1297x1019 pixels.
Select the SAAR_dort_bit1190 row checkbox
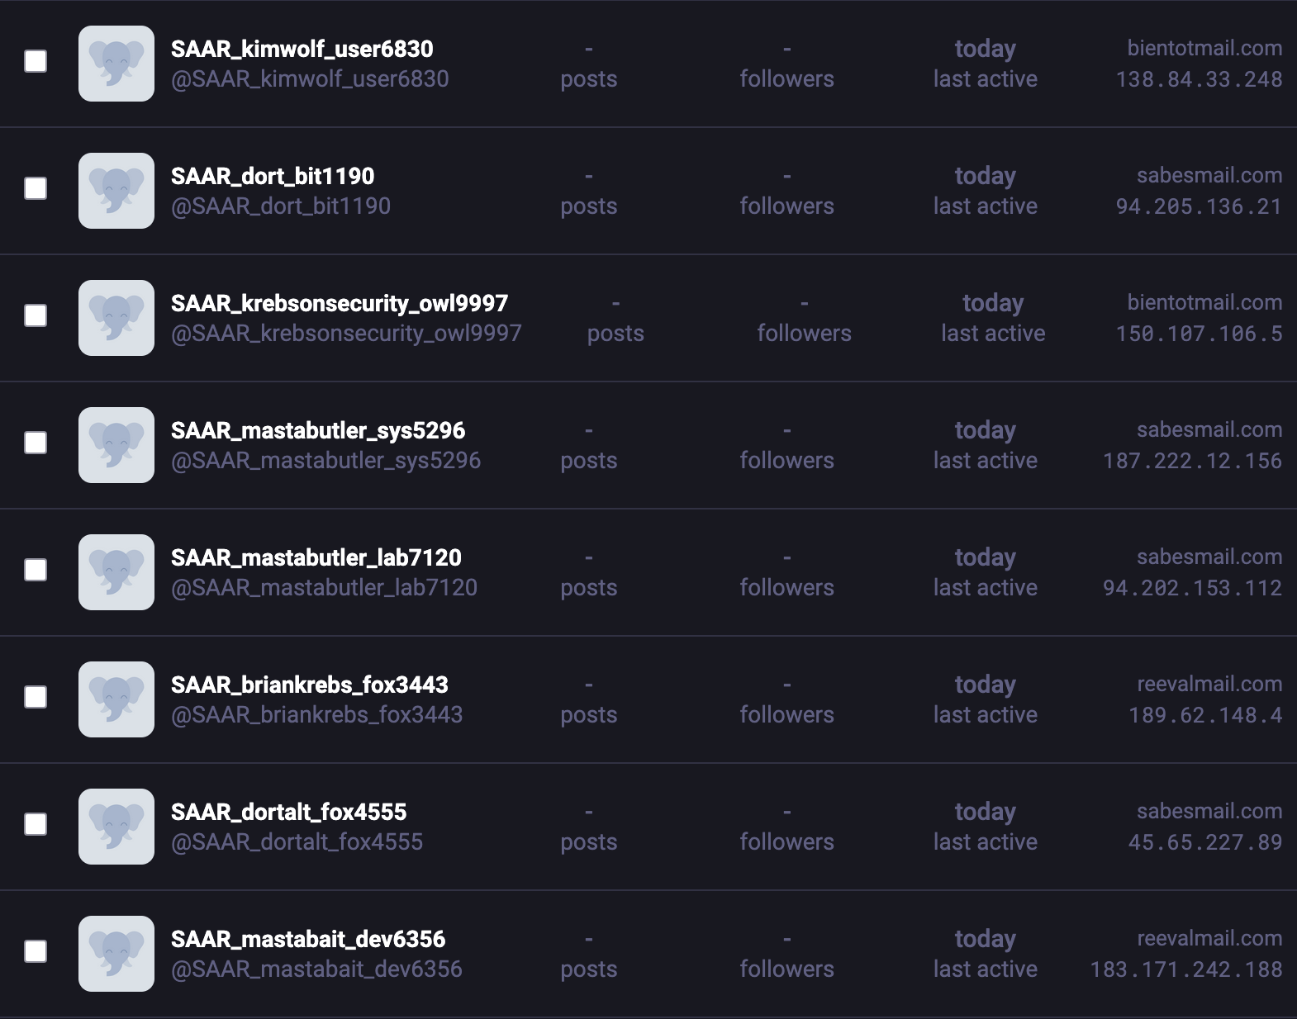[x=36, y=188]
